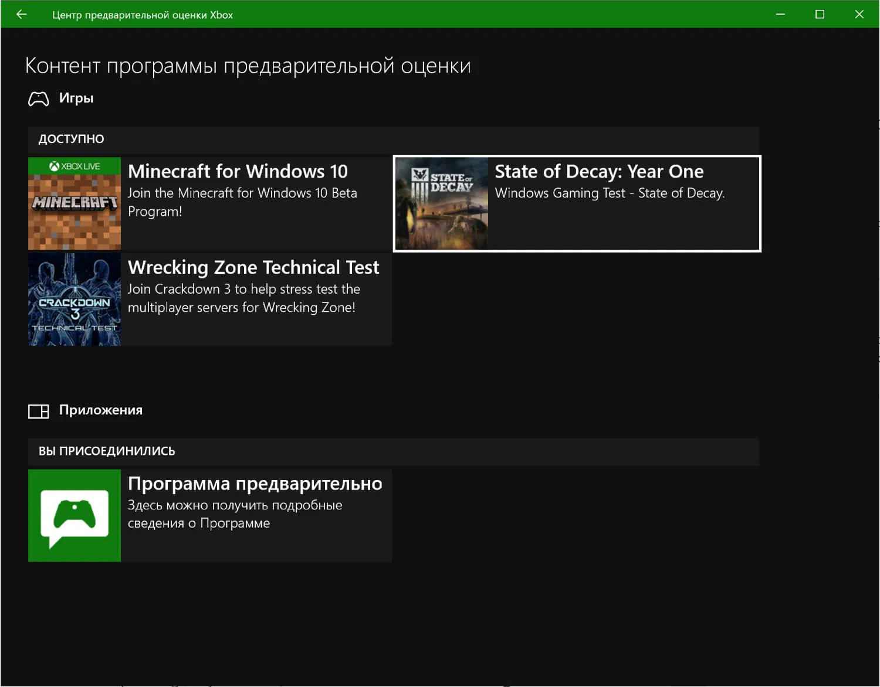This screenshot has height=687, width=880.
Task: Click the Xbox controller icon beside Игры
Action: tap(39, 98)
